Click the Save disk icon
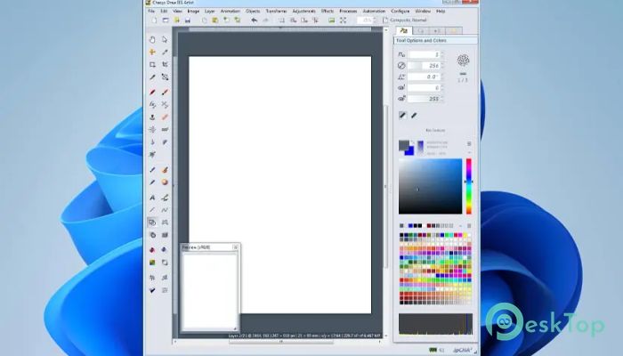Viewport: 623px width, 356px height. tap(188, 20)
